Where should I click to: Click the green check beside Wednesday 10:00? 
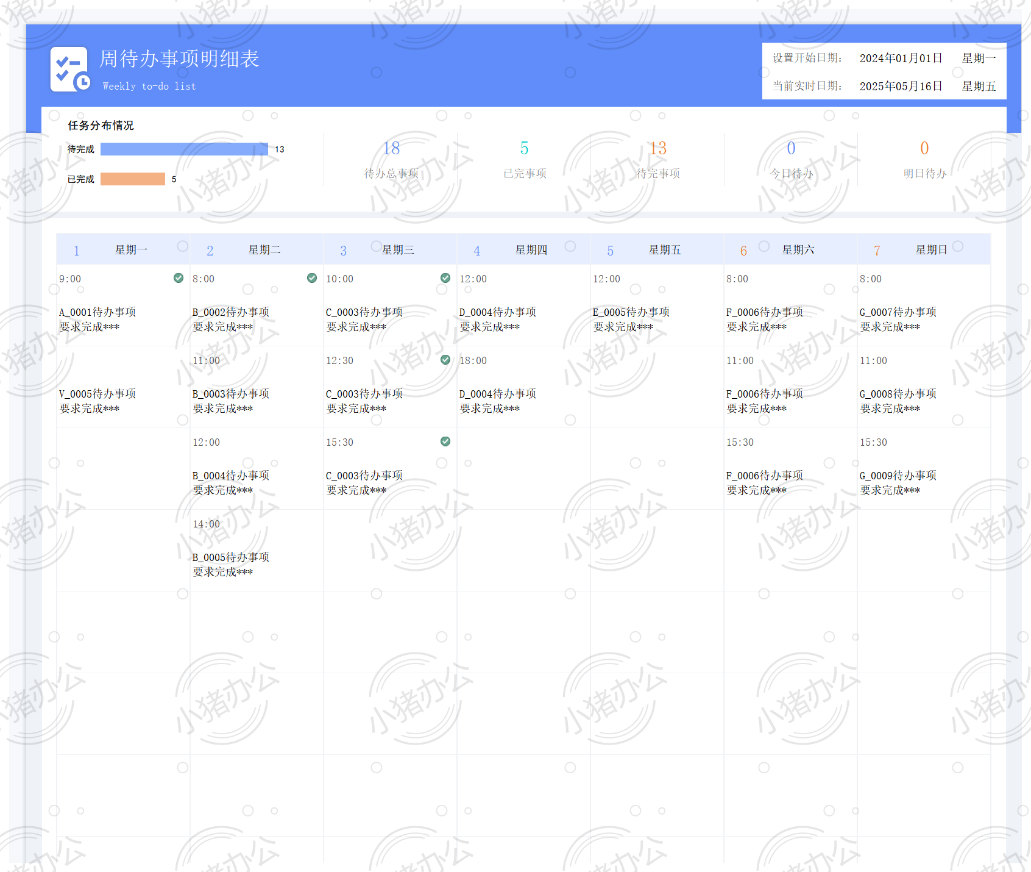tap(445, 278)
